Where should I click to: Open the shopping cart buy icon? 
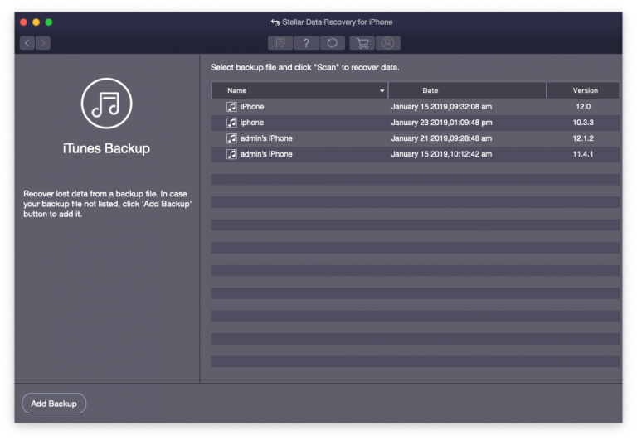(362, 43)
